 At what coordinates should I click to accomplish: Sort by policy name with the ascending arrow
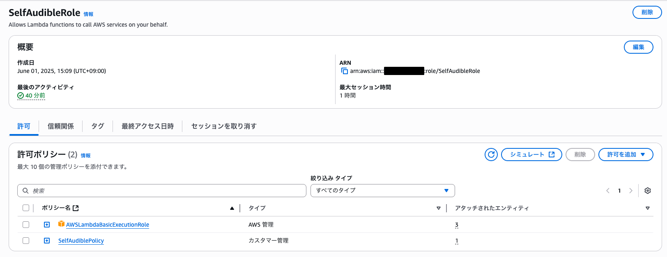point(232,208)
